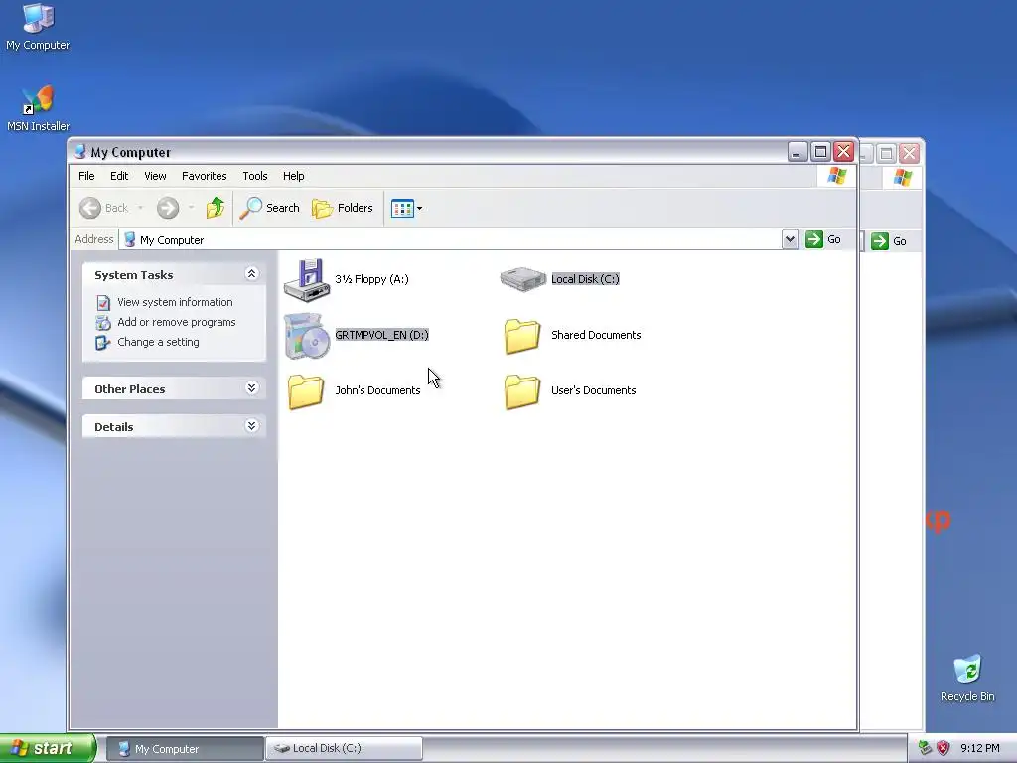Open Forward history dropdown arrow
Image resolution: width=1017 pixels, height=763 pixels.
pyautogui.click(x=191, y=208)
